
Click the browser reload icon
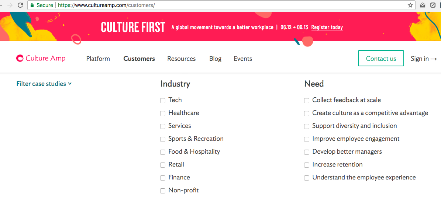click(20, 5)
